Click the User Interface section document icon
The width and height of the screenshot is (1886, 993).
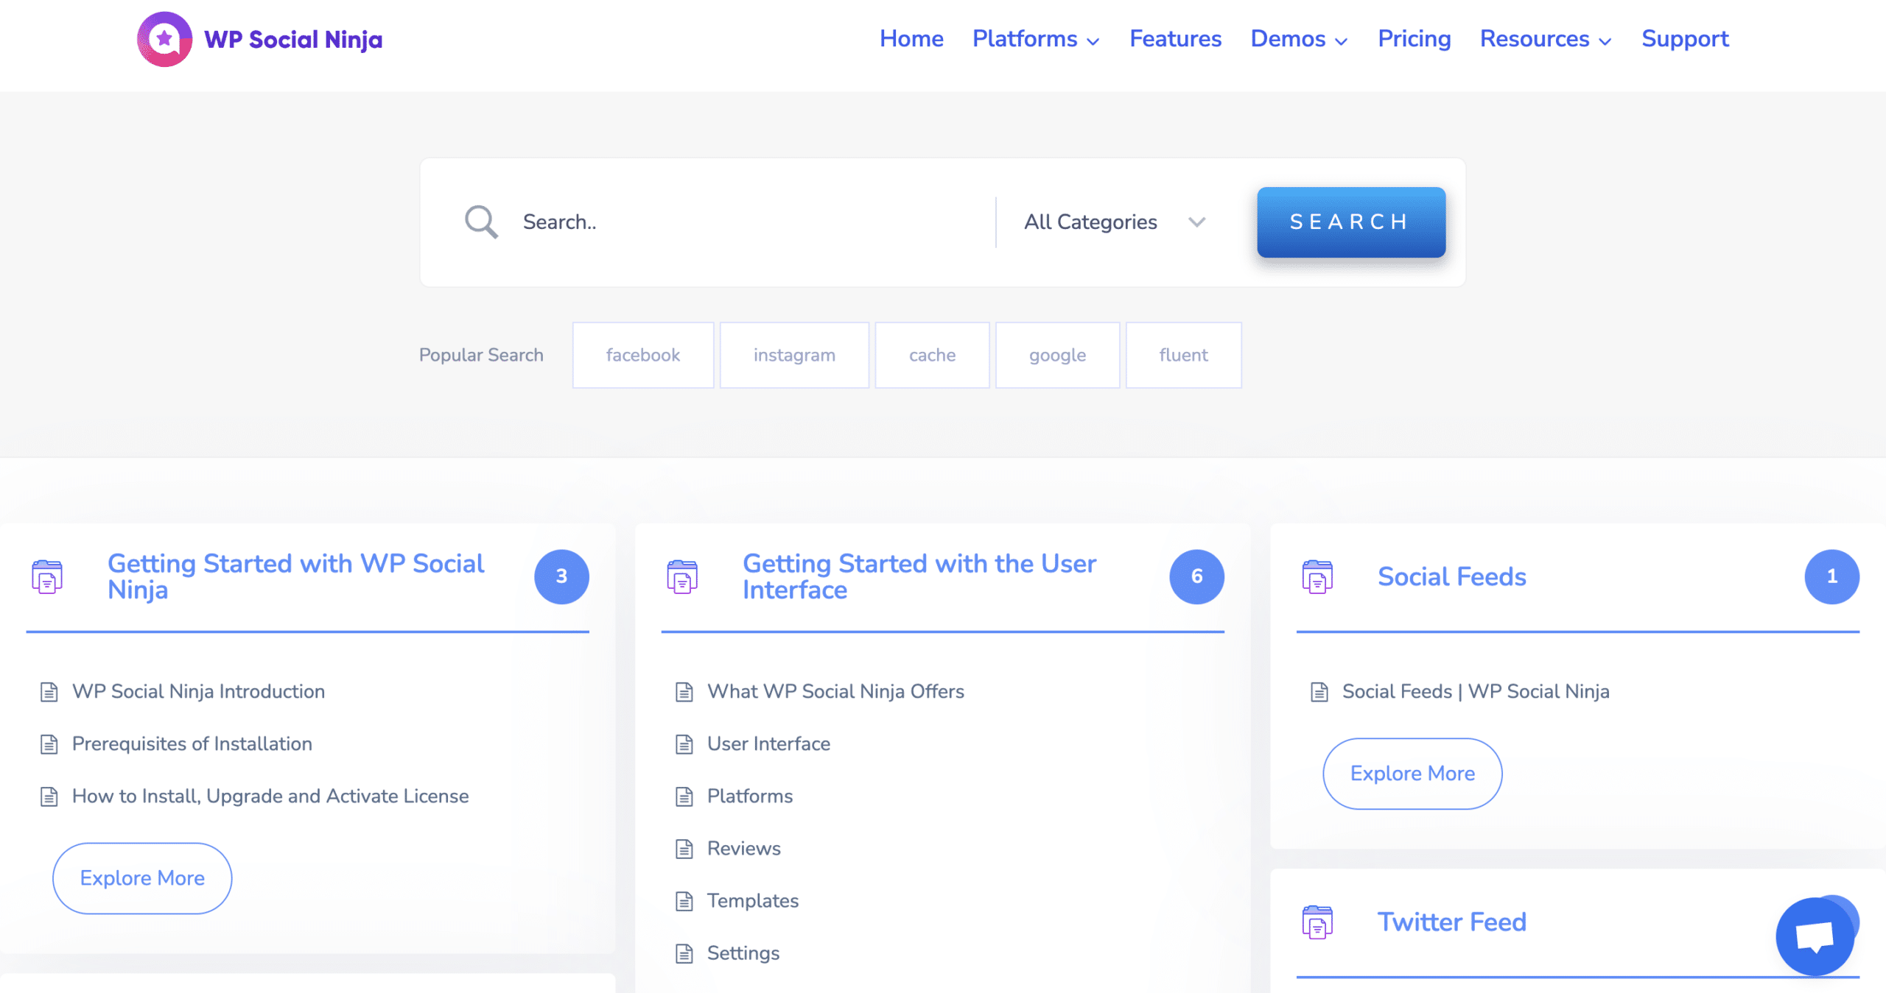coord(685,745)
